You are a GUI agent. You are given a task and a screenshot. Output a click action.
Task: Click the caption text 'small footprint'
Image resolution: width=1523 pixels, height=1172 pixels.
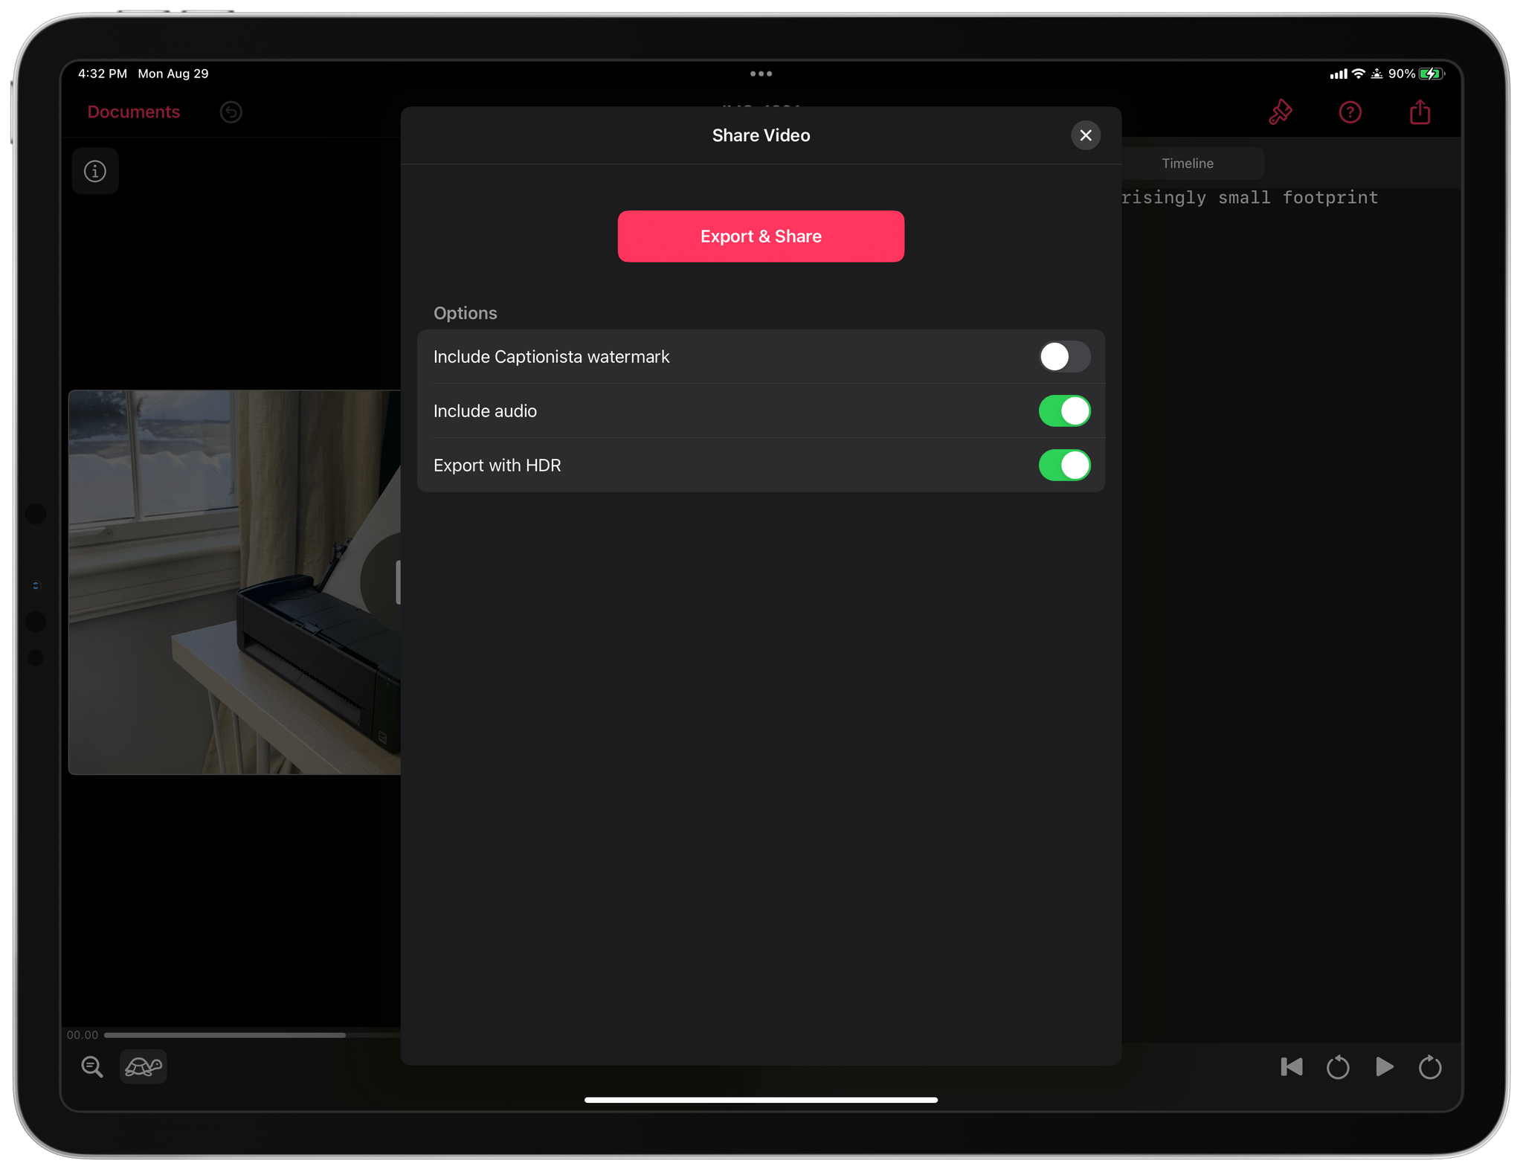1298,198
